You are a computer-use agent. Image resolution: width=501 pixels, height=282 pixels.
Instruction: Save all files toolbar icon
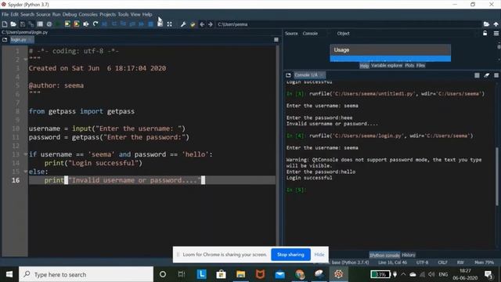tap(31, 24)
